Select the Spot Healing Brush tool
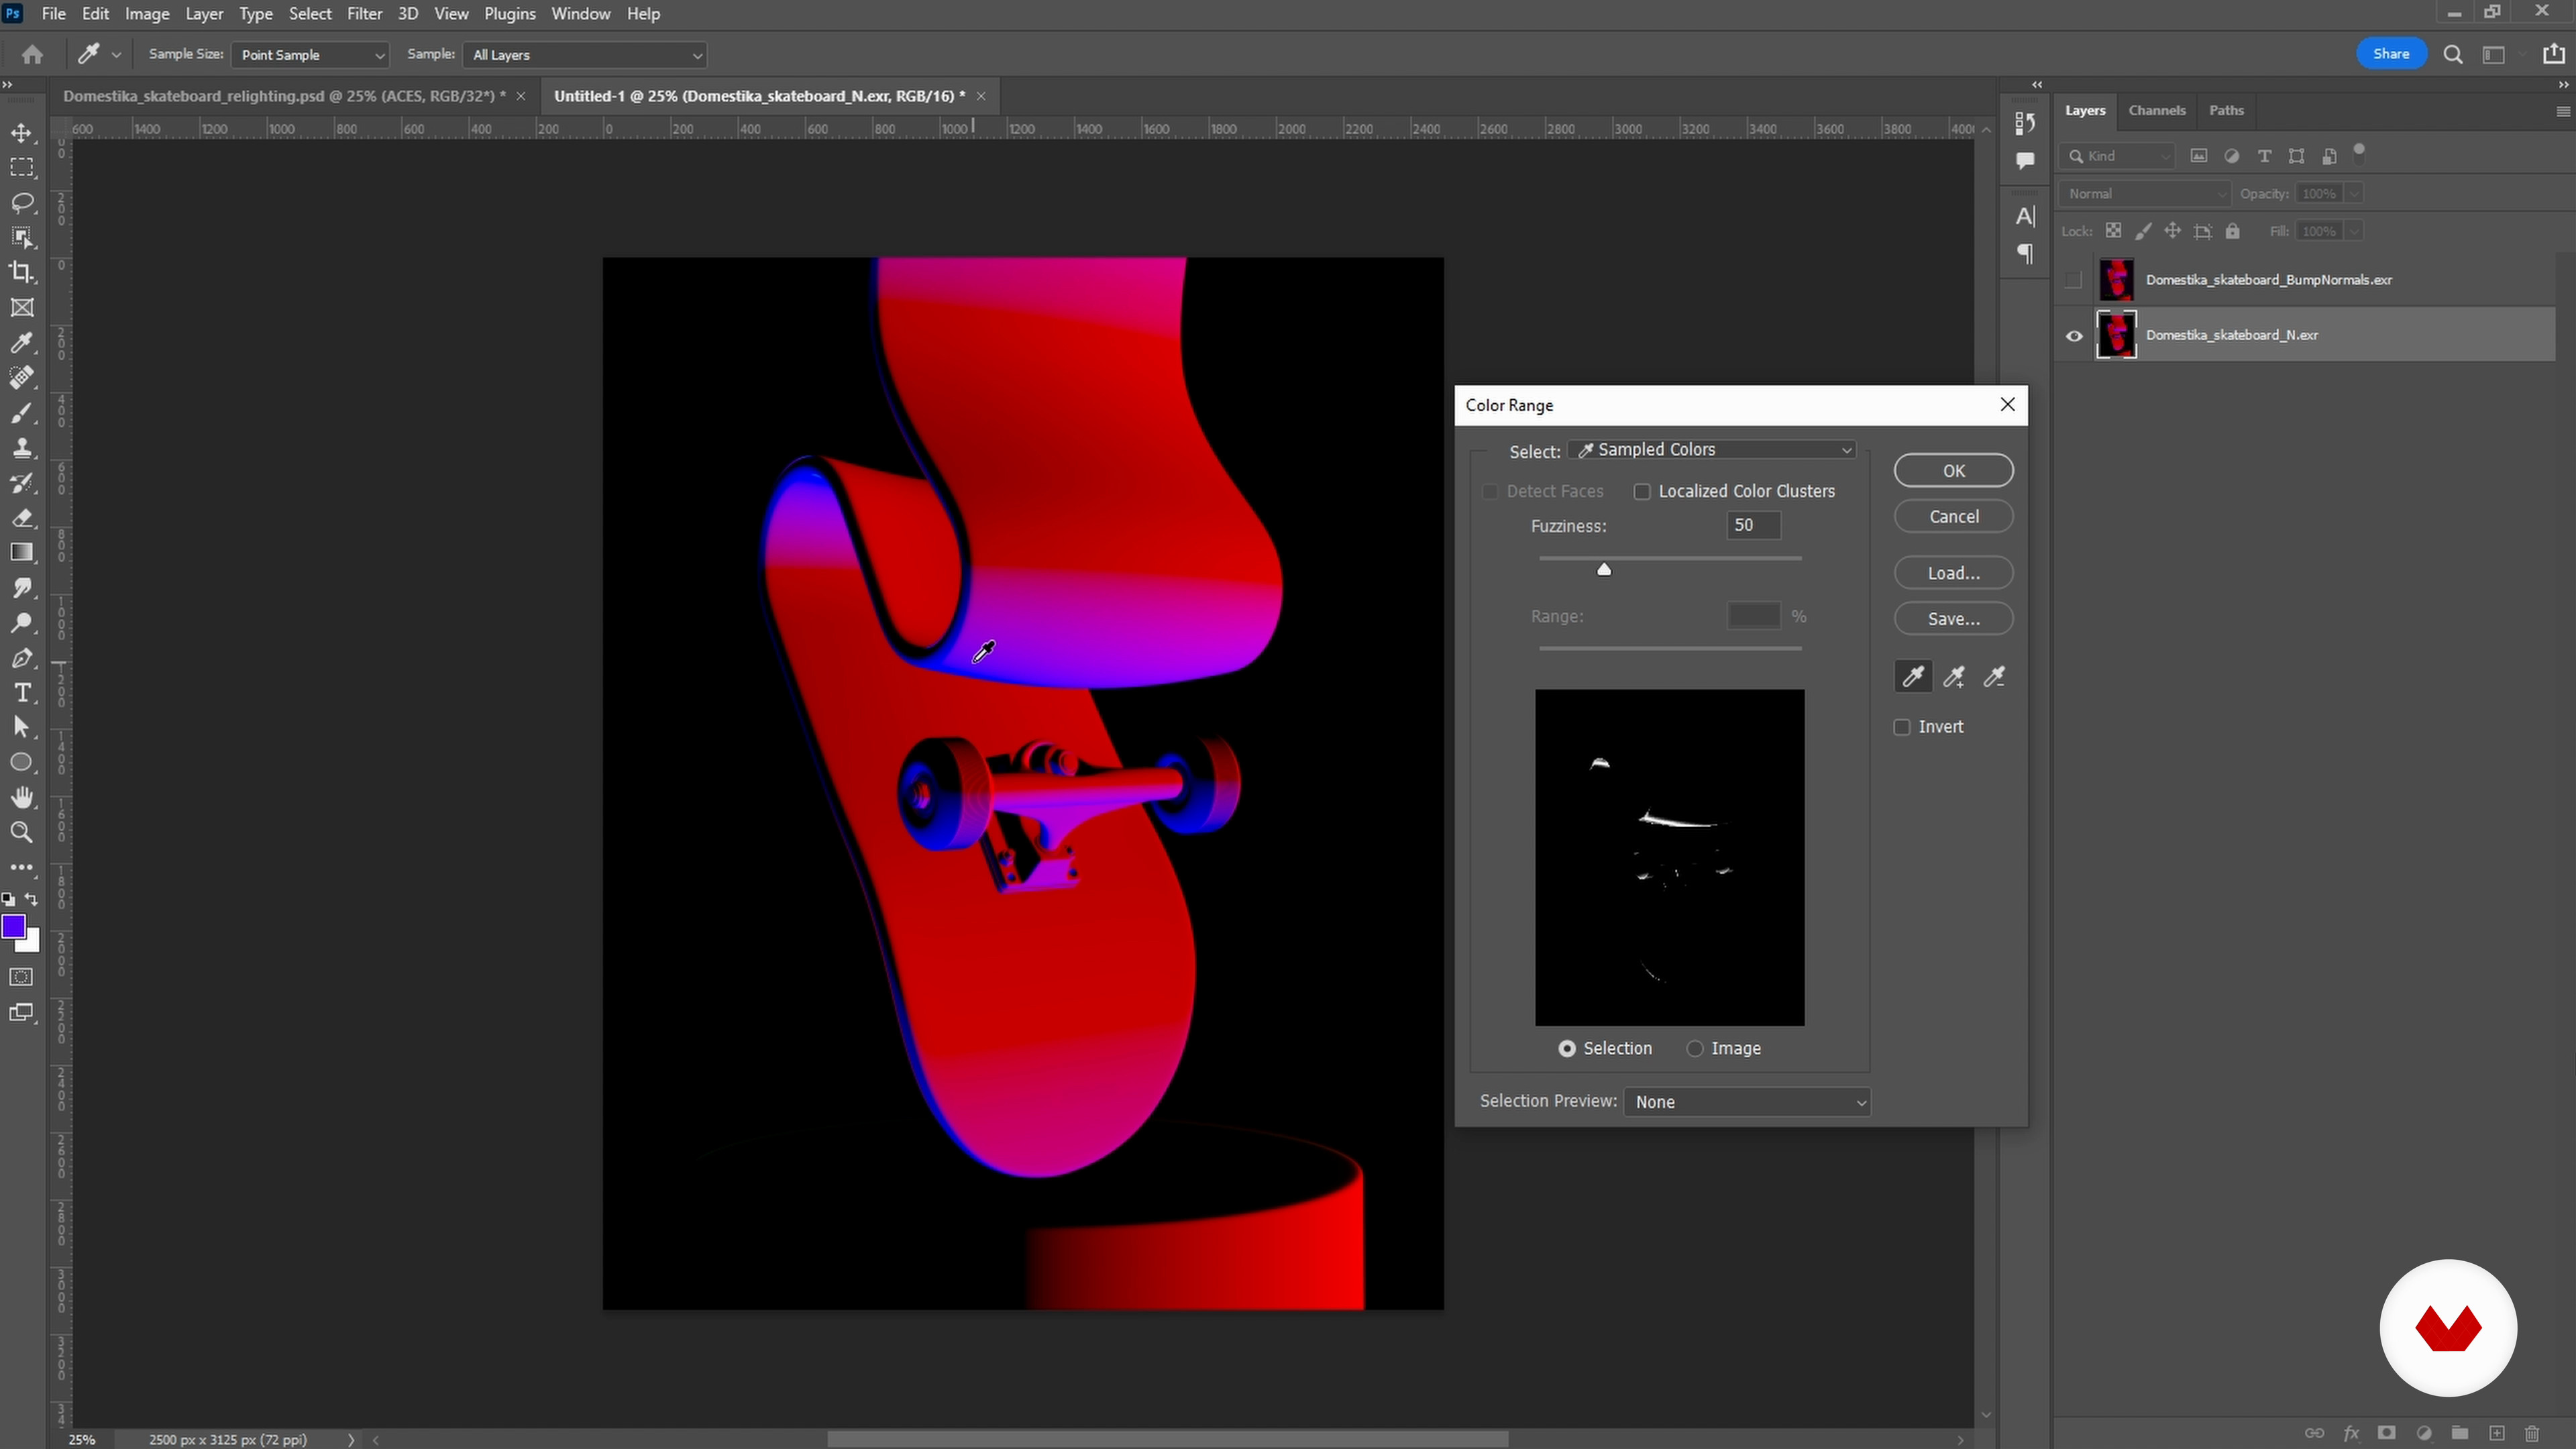The height and width of the screenshot is (1449, 2576). click(22, 378)
